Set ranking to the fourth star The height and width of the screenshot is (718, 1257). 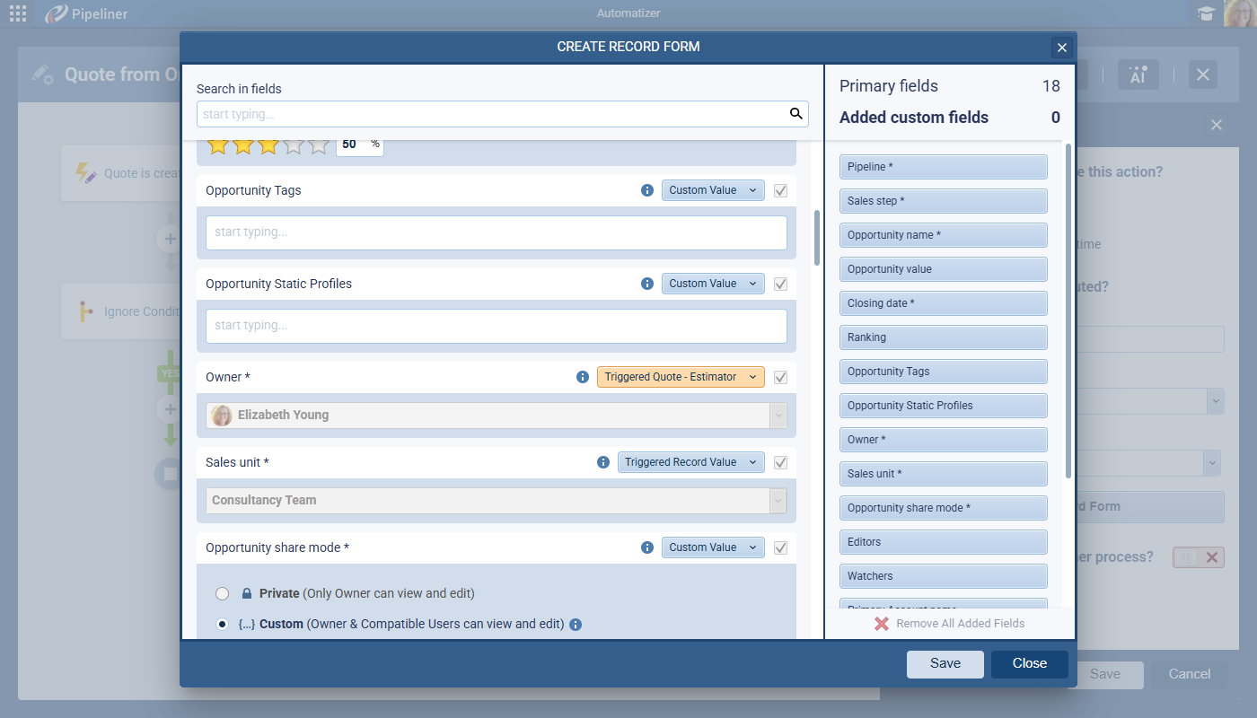[294, 144]
